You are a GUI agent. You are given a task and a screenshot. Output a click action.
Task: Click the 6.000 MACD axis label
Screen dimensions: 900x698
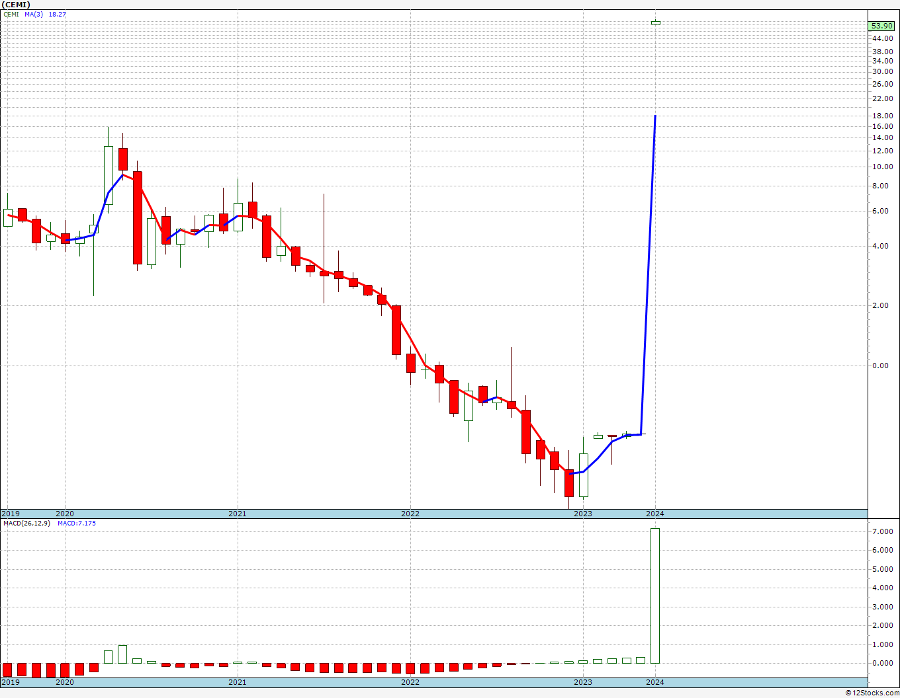(x=884, y=551)
